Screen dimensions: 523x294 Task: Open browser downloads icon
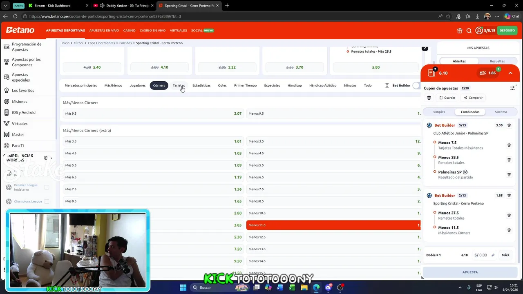click(477, 16)
